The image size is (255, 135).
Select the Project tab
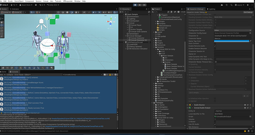[x=156, y=9]
